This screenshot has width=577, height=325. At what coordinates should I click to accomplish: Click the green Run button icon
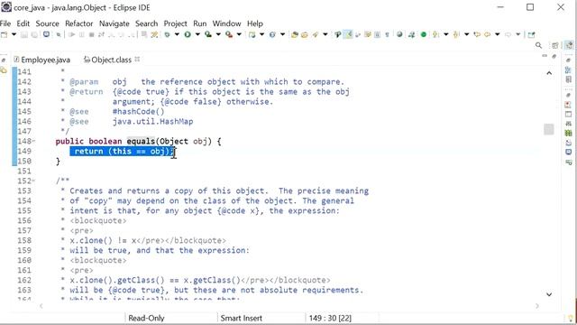(x=188, y=34)
